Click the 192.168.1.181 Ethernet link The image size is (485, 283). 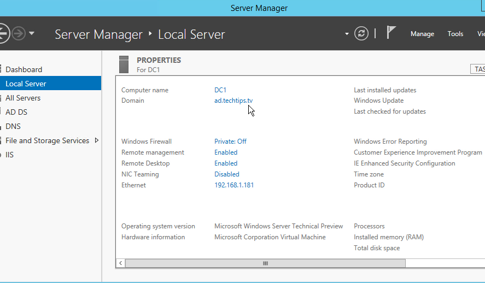tap(234, 185)
